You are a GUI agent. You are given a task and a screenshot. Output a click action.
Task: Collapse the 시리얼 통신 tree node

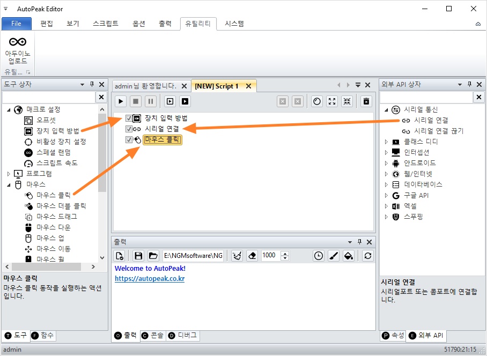(x=386, y=110)
